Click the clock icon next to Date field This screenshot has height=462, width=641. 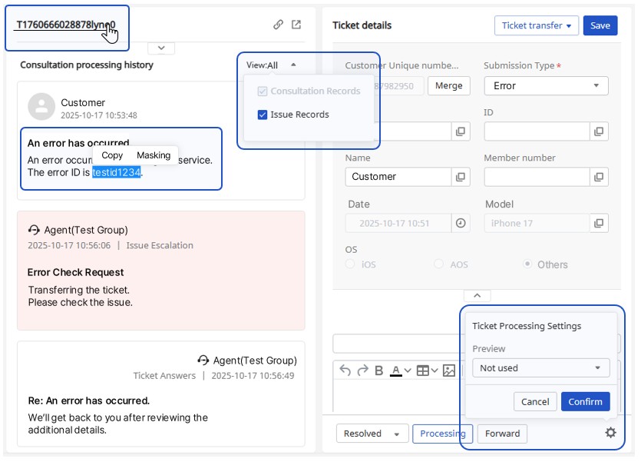coord(461,223)
